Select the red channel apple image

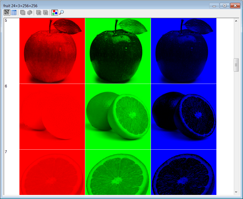click(x=52, y=51)
